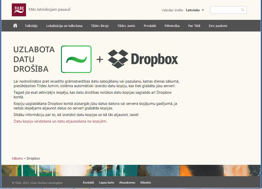Screen dimensions: 262x189
Task: Open the Par Tildi menu item
Action: click(x=194, y=26)
